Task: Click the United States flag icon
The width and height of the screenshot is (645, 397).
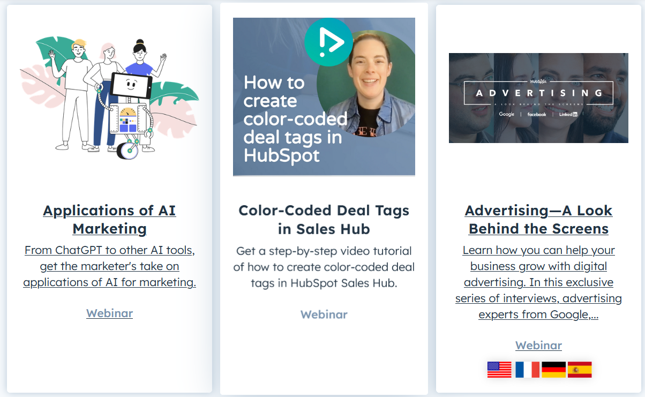Action: pyautogui.click(x=499, y=370)
